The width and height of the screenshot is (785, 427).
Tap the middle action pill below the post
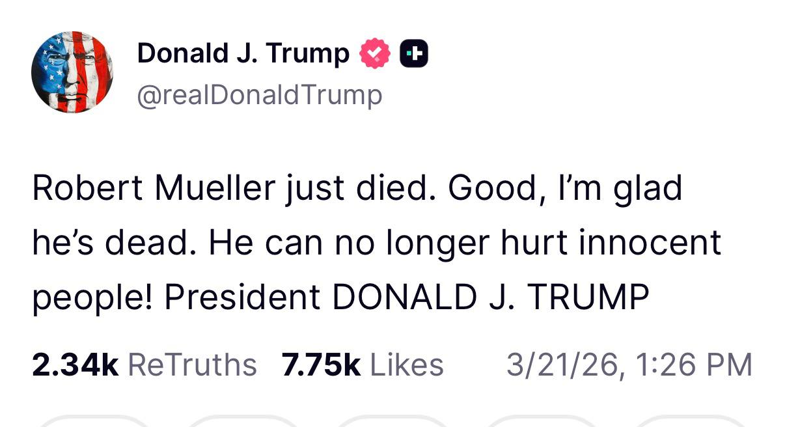pos(391,422)
